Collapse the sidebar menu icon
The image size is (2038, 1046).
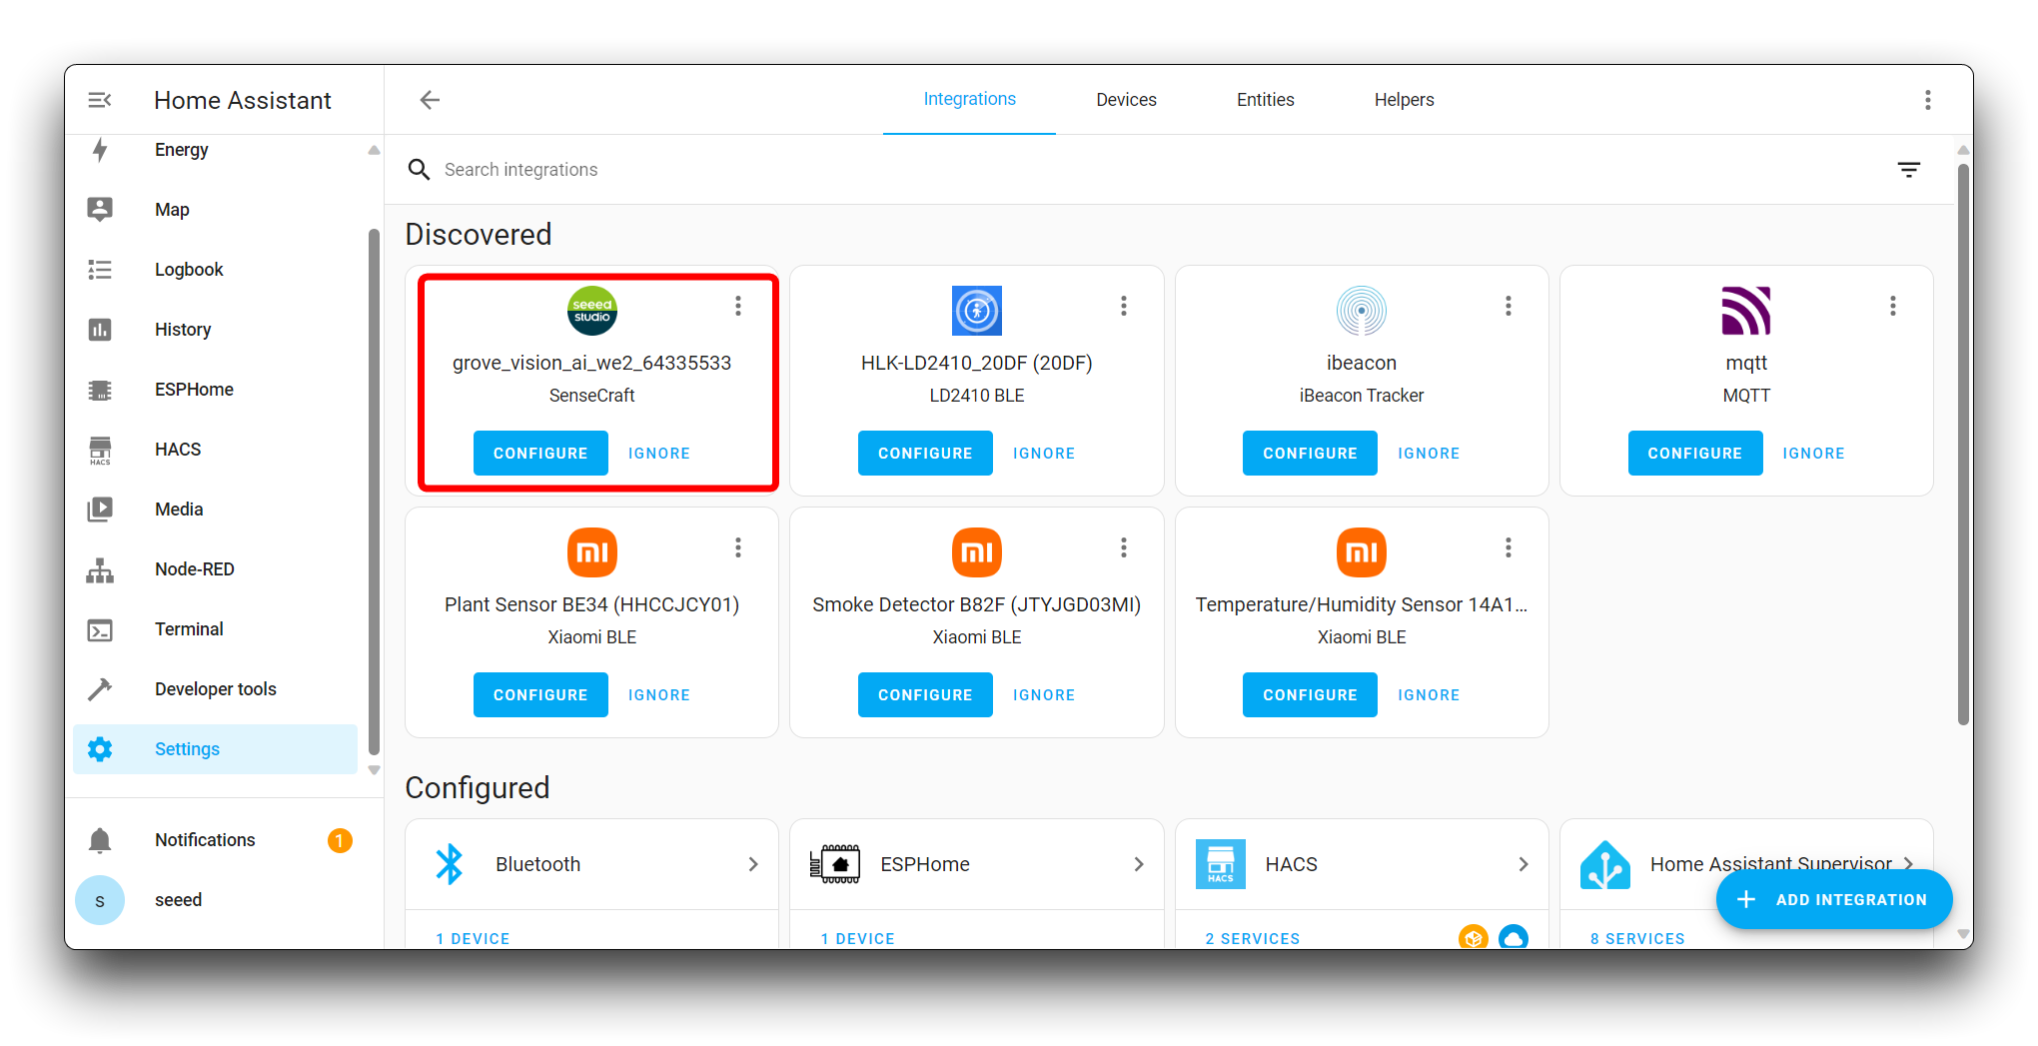click(100, 100)
